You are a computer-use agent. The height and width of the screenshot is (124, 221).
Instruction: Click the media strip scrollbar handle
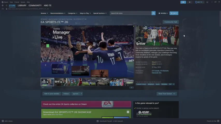tap(49, 88)
